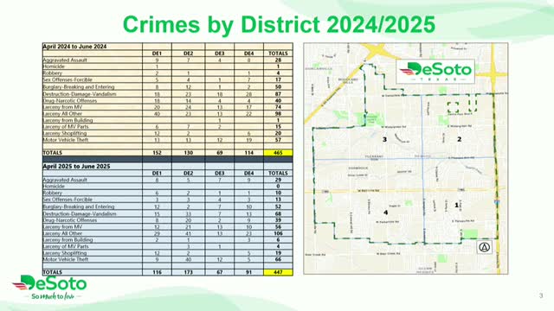Click the slide page number 3

pos(541,295)
